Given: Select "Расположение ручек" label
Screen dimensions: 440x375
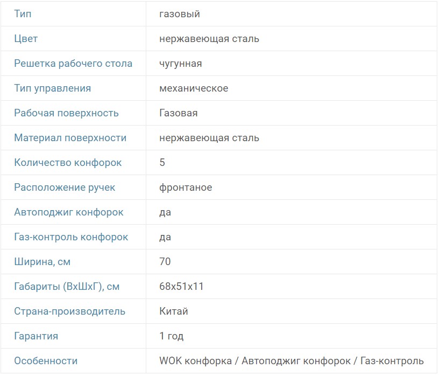Looking at the screenshot, I should [65, 188].
